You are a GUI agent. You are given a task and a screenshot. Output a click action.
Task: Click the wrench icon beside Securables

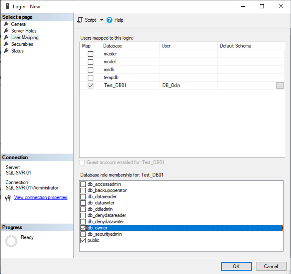click(6, 44)
